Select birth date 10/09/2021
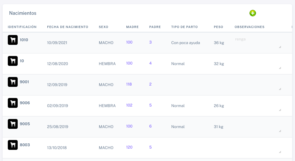 (x=57, y=43)
